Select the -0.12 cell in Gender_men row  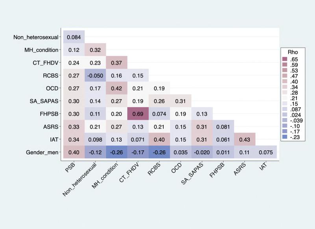click(95, 152)
